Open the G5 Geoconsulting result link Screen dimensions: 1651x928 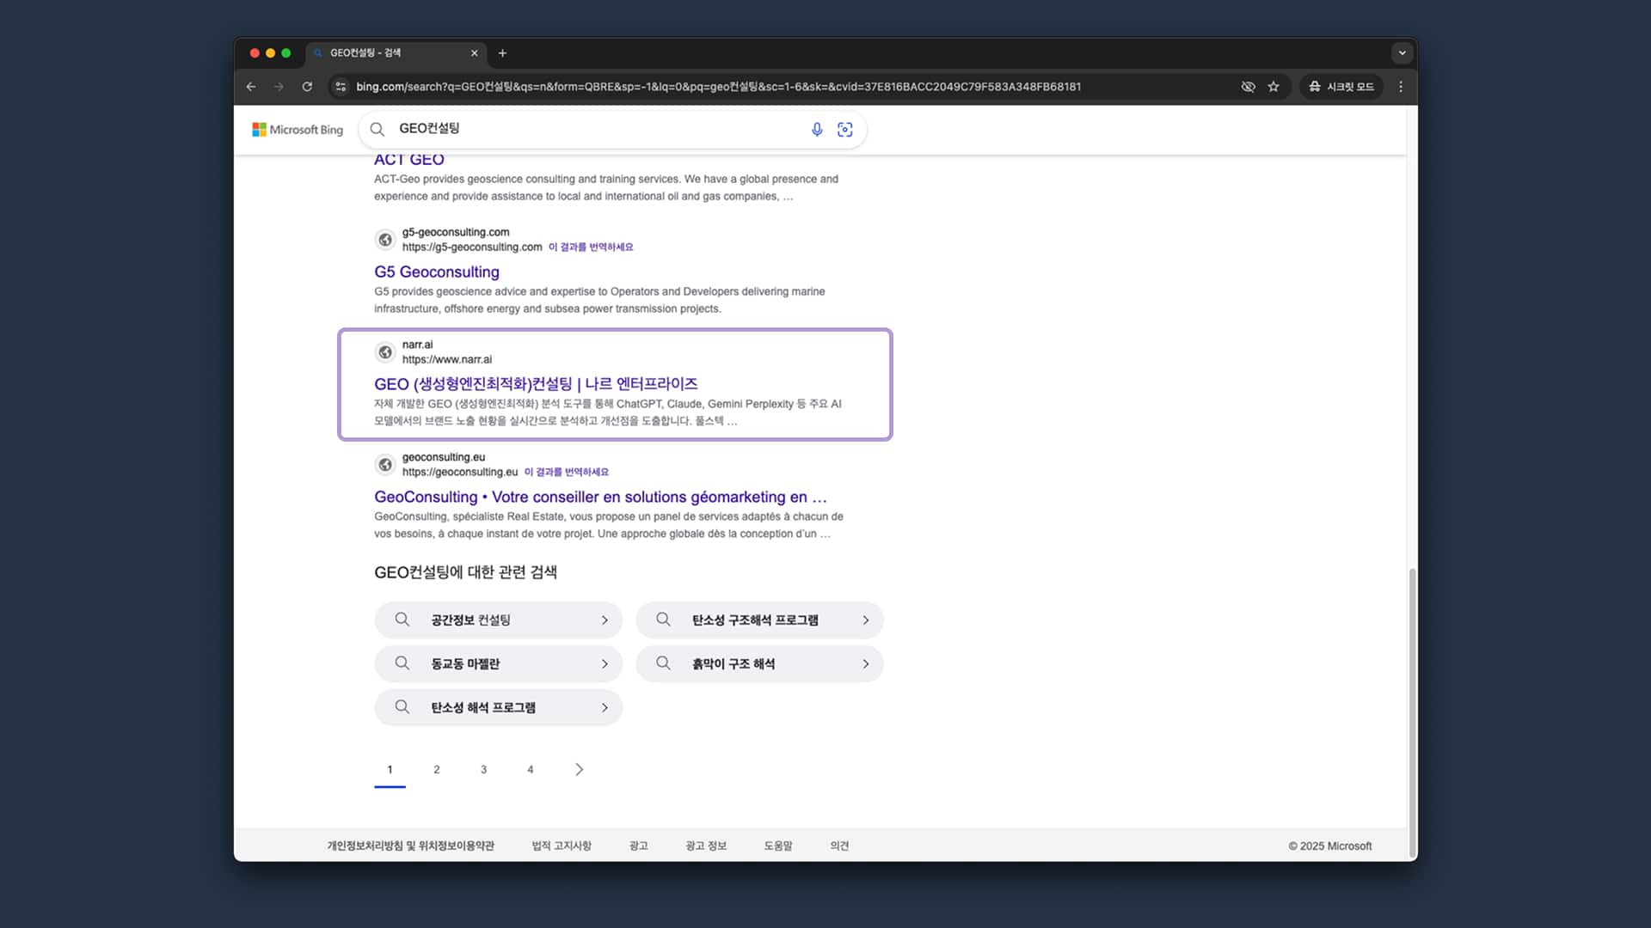pyautogui.click(x=436, y=272)
